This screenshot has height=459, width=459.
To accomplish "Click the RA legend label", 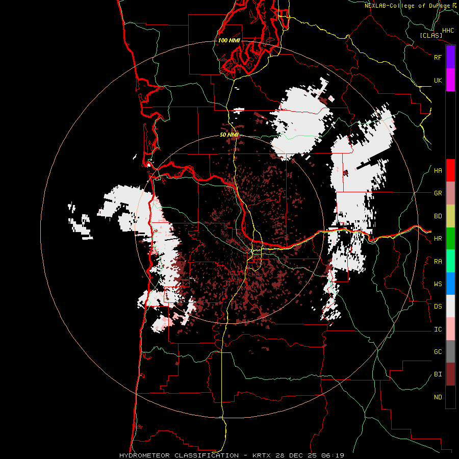I will click(438, 262).
